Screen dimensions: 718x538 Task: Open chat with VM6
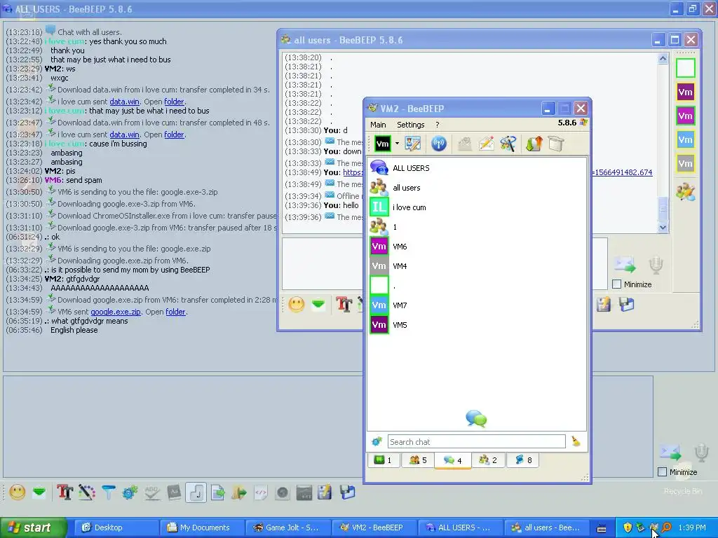point(477,247)
